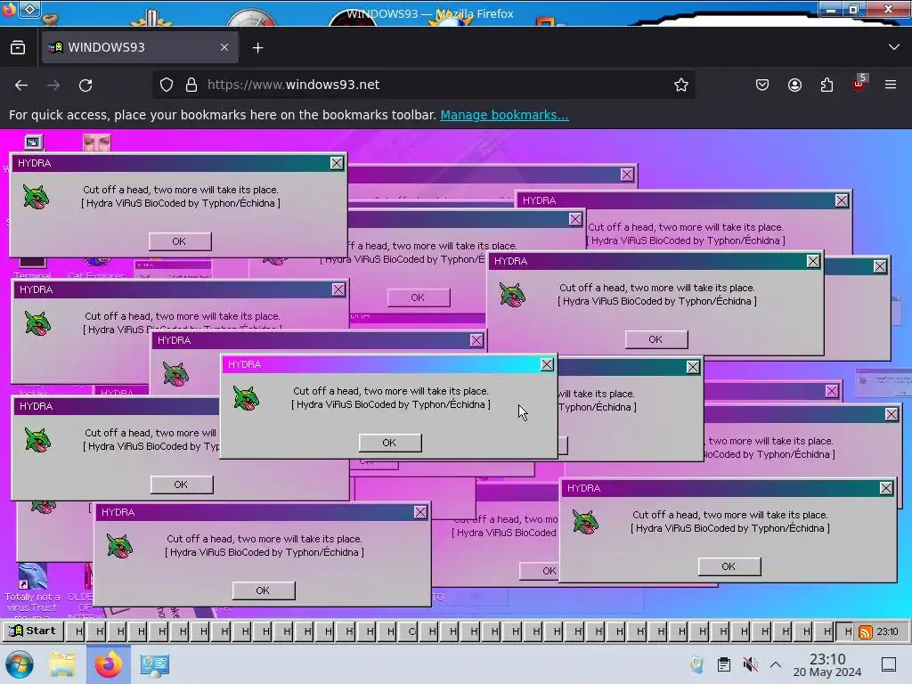Click OK in the active bright-titled HYDRA dialog
This screenshot has width=912, height=684.
(390, 443)
